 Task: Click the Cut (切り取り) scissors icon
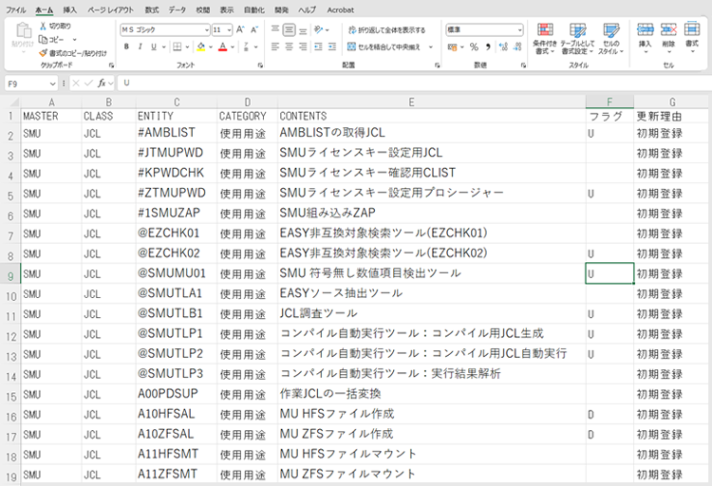click(43, 27)
